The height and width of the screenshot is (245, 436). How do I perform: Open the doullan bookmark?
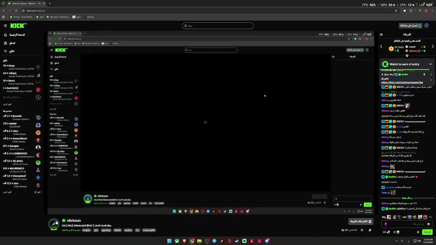tap(89, 17)
